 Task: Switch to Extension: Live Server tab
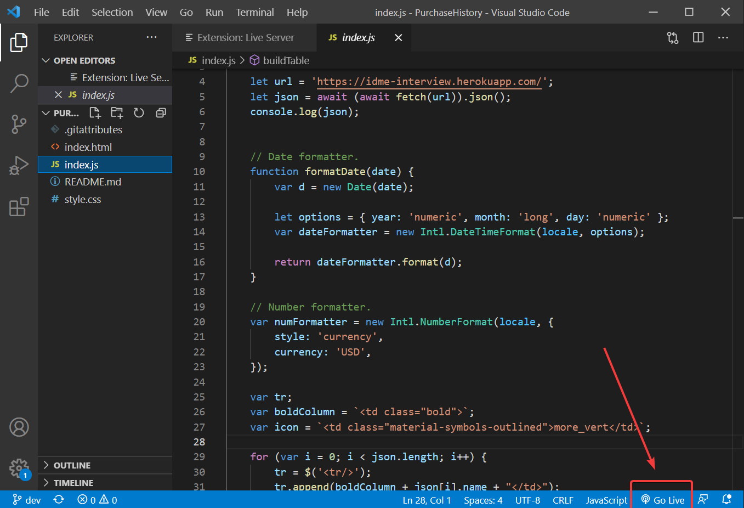245,37
